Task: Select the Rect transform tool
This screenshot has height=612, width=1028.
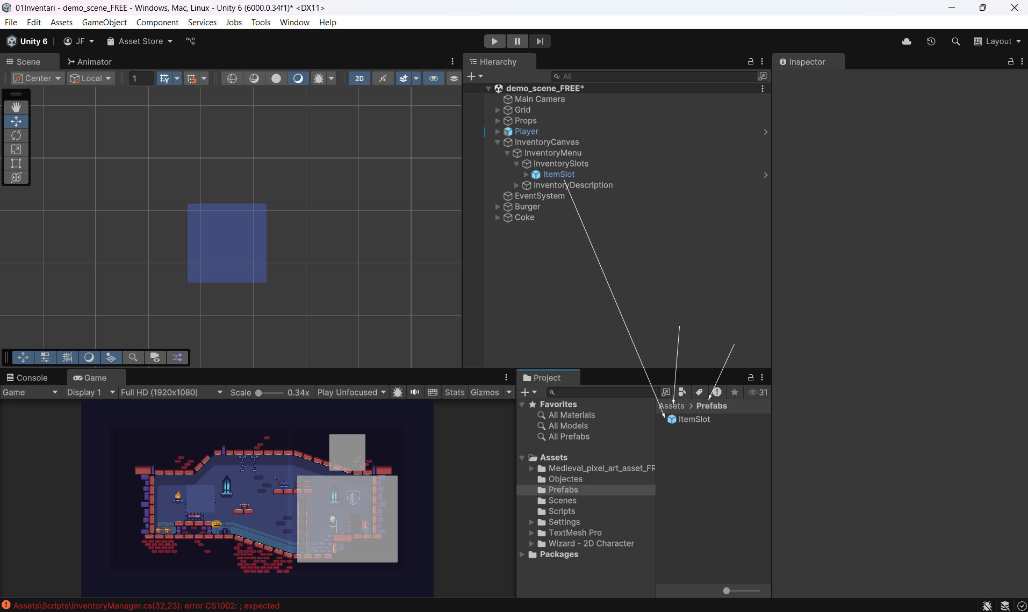Action: 16,163
